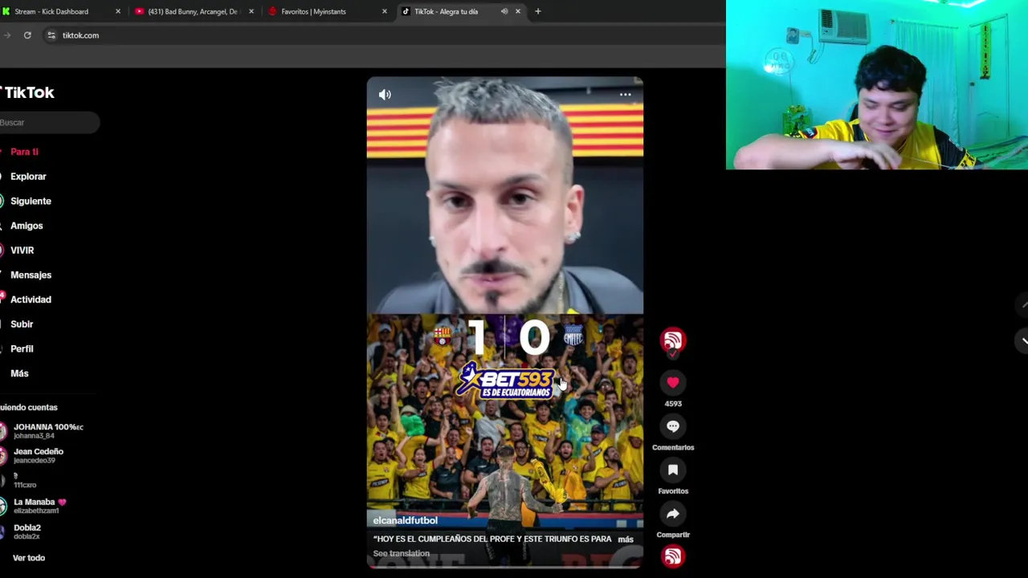
Task: Close the Stream Kick Dashboard tab
Action: point(118,11)
